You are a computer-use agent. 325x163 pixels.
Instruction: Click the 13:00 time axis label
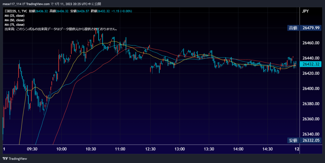click(180, 149)
